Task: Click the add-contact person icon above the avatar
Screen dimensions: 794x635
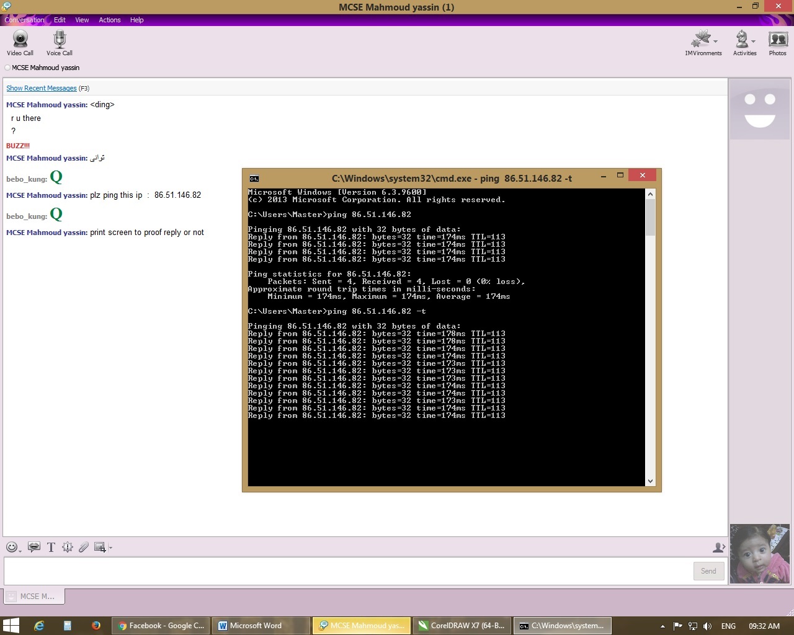Action: coord(718,548)
